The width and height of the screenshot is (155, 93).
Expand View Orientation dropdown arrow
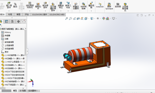(x=89, y=18)
